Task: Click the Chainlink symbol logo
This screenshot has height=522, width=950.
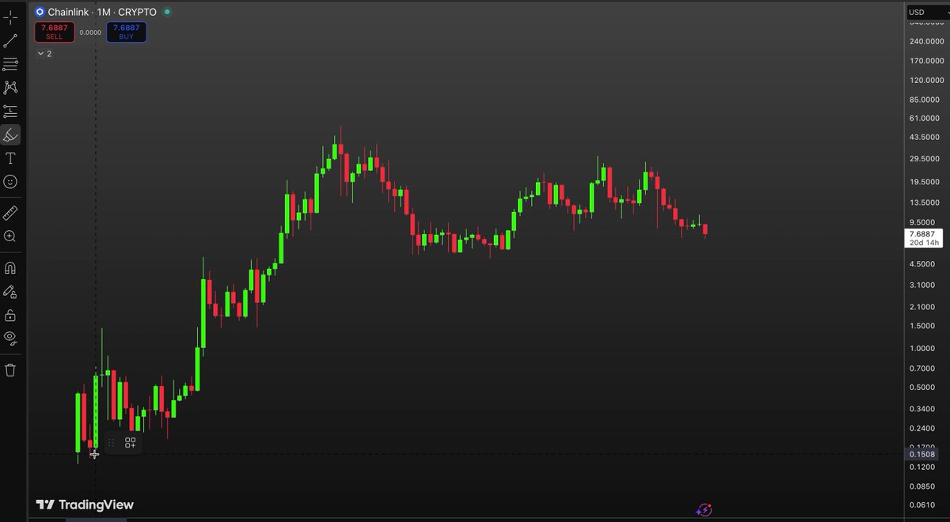Action: pyautogui.click(x=40, y=13)
